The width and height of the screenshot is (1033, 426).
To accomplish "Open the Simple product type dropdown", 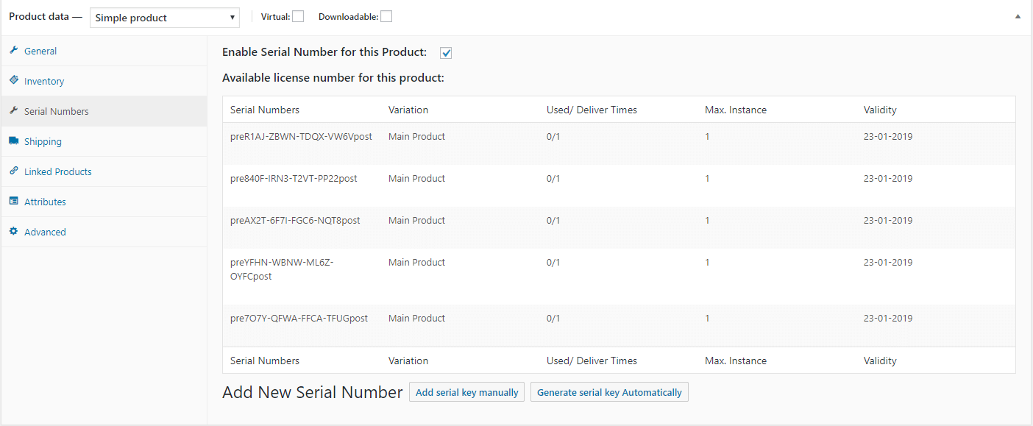I will 165,18.
